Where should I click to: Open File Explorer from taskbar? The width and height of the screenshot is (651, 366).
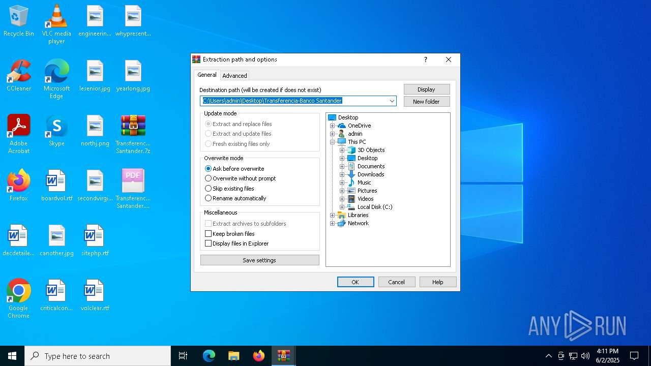234,356
